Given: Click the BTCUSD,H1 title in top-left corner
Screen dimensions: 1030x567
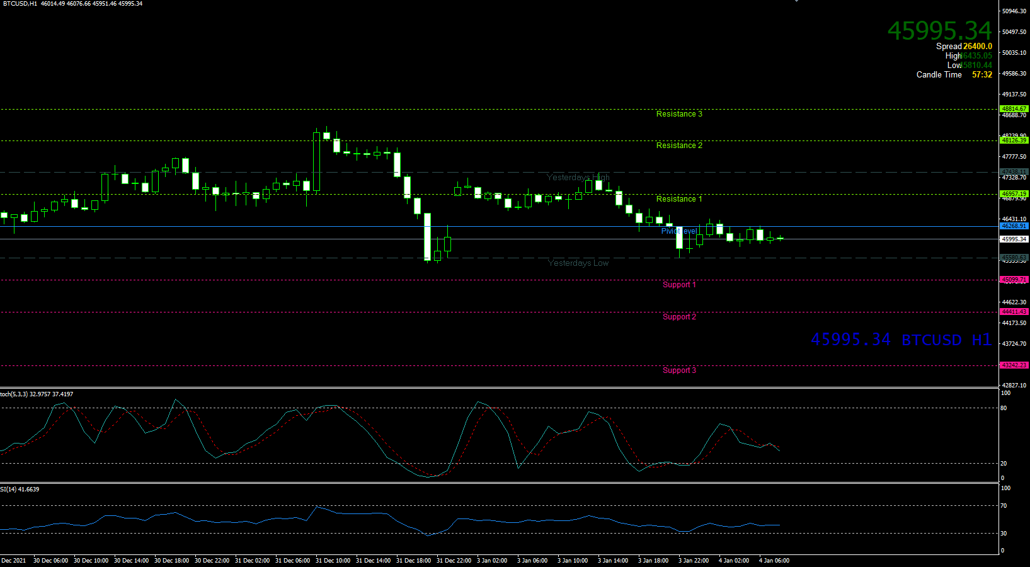Looking at the screenshot, I should [x=19, y=4].
